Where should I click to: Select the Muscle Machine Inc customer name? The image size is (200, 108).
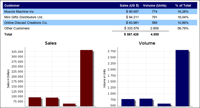(19, 12)
